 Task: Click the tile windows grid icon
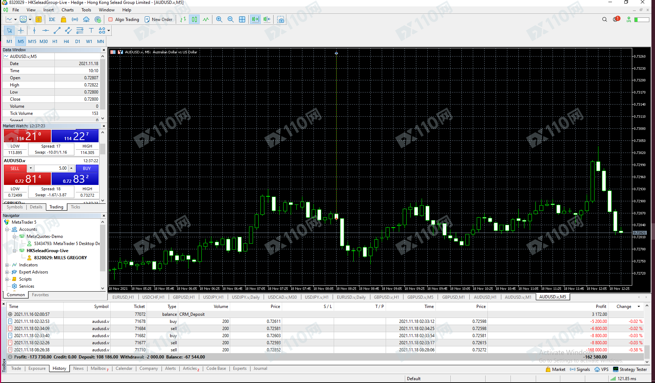(x=242, y=20)
